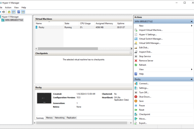
Task: Toggle the show/hide console tree toolbar icon
Action: 13,12
